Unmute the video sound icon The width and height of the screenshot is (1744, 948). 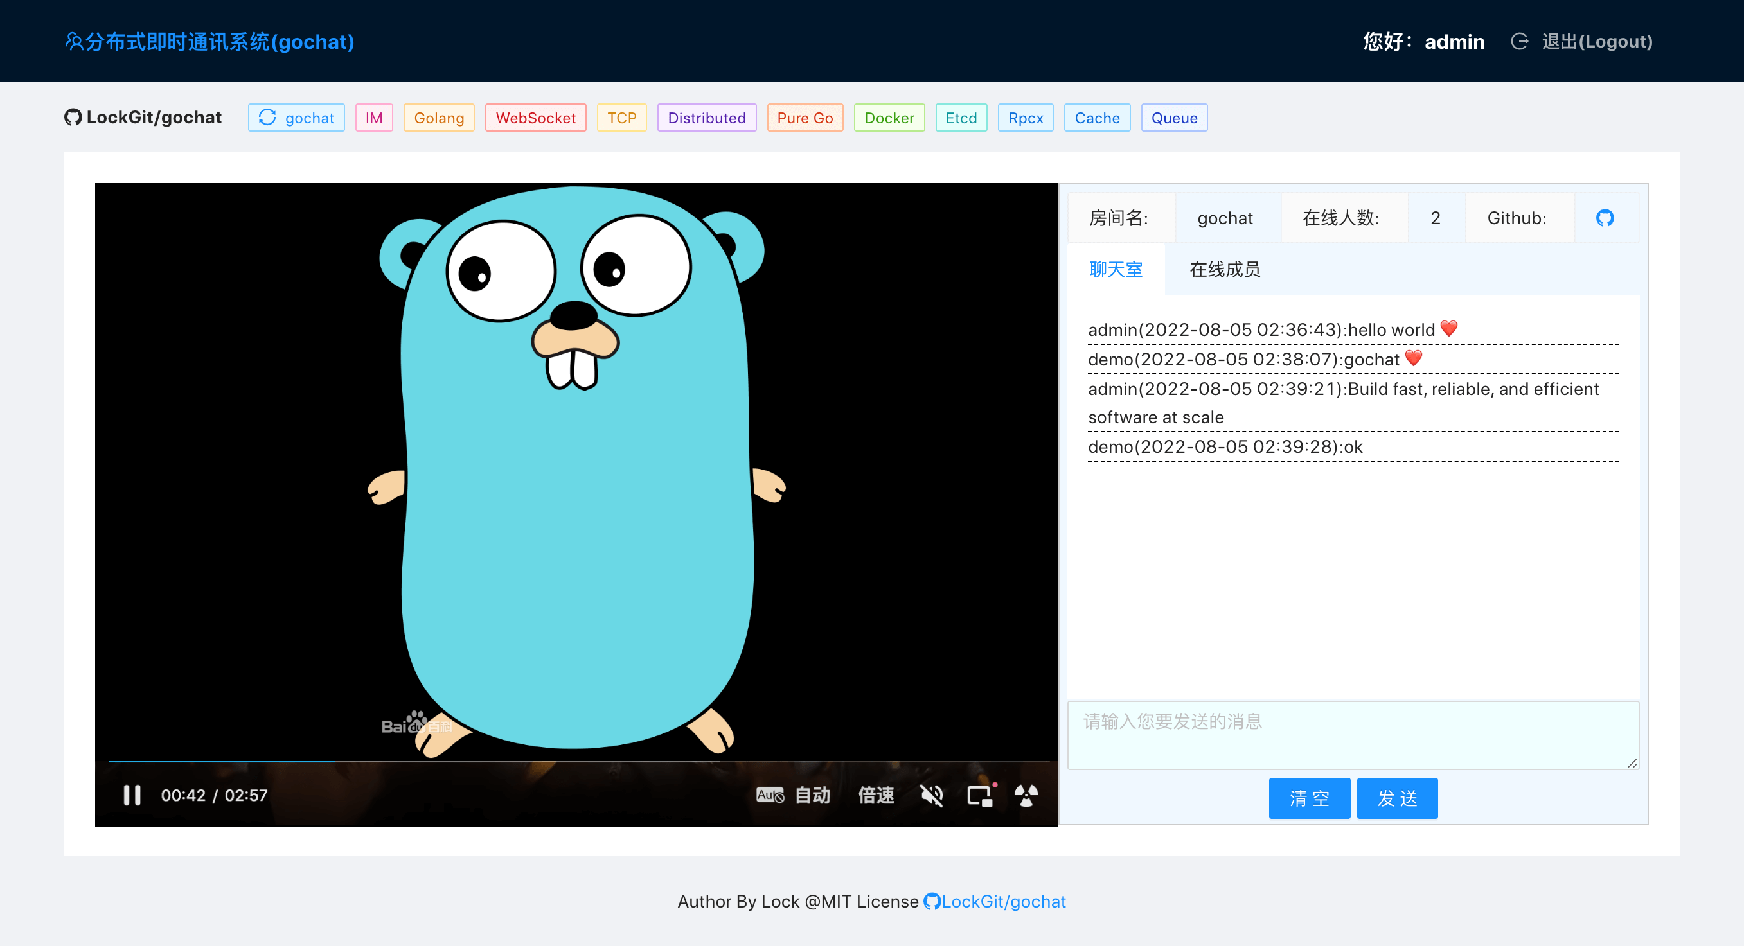[x=932, y=795]
